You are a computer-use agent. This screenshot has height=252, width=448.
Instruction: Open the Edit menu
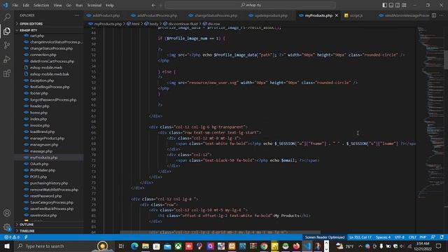click(x=26, y=5)
